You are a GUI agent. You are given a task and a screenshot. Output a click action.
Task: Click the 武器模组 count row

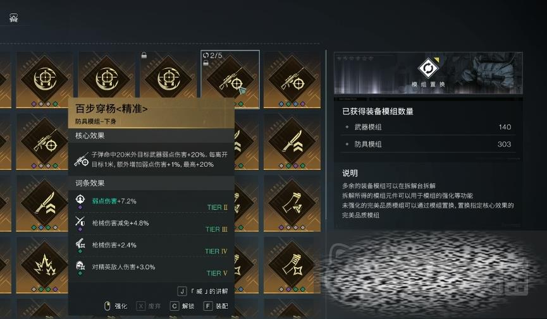428,127
